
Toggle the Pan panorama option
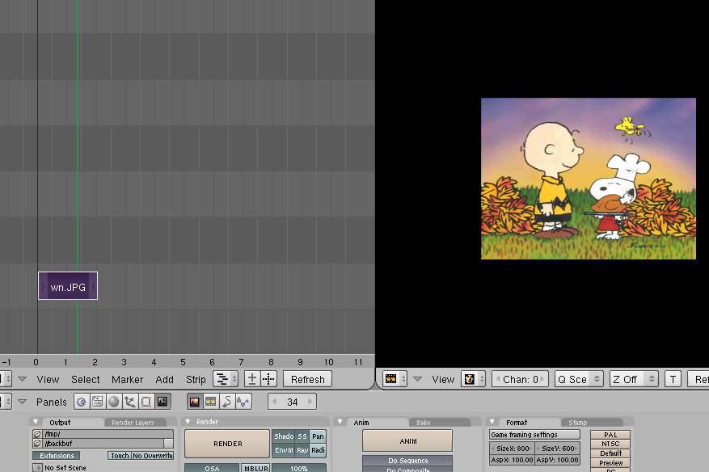click(318, 436)
